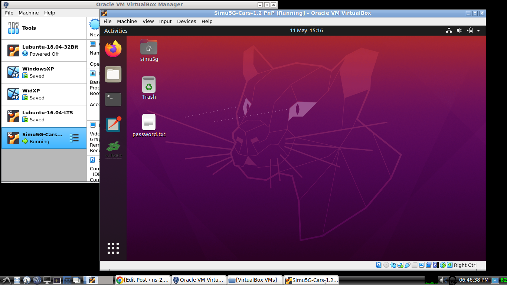Click the Right Ctrl host key label

465,265
